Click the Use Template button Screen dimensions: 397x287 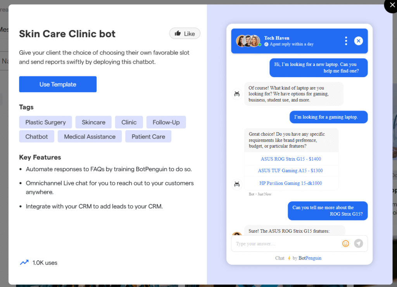pyautogui.click(x=58, y=84)
